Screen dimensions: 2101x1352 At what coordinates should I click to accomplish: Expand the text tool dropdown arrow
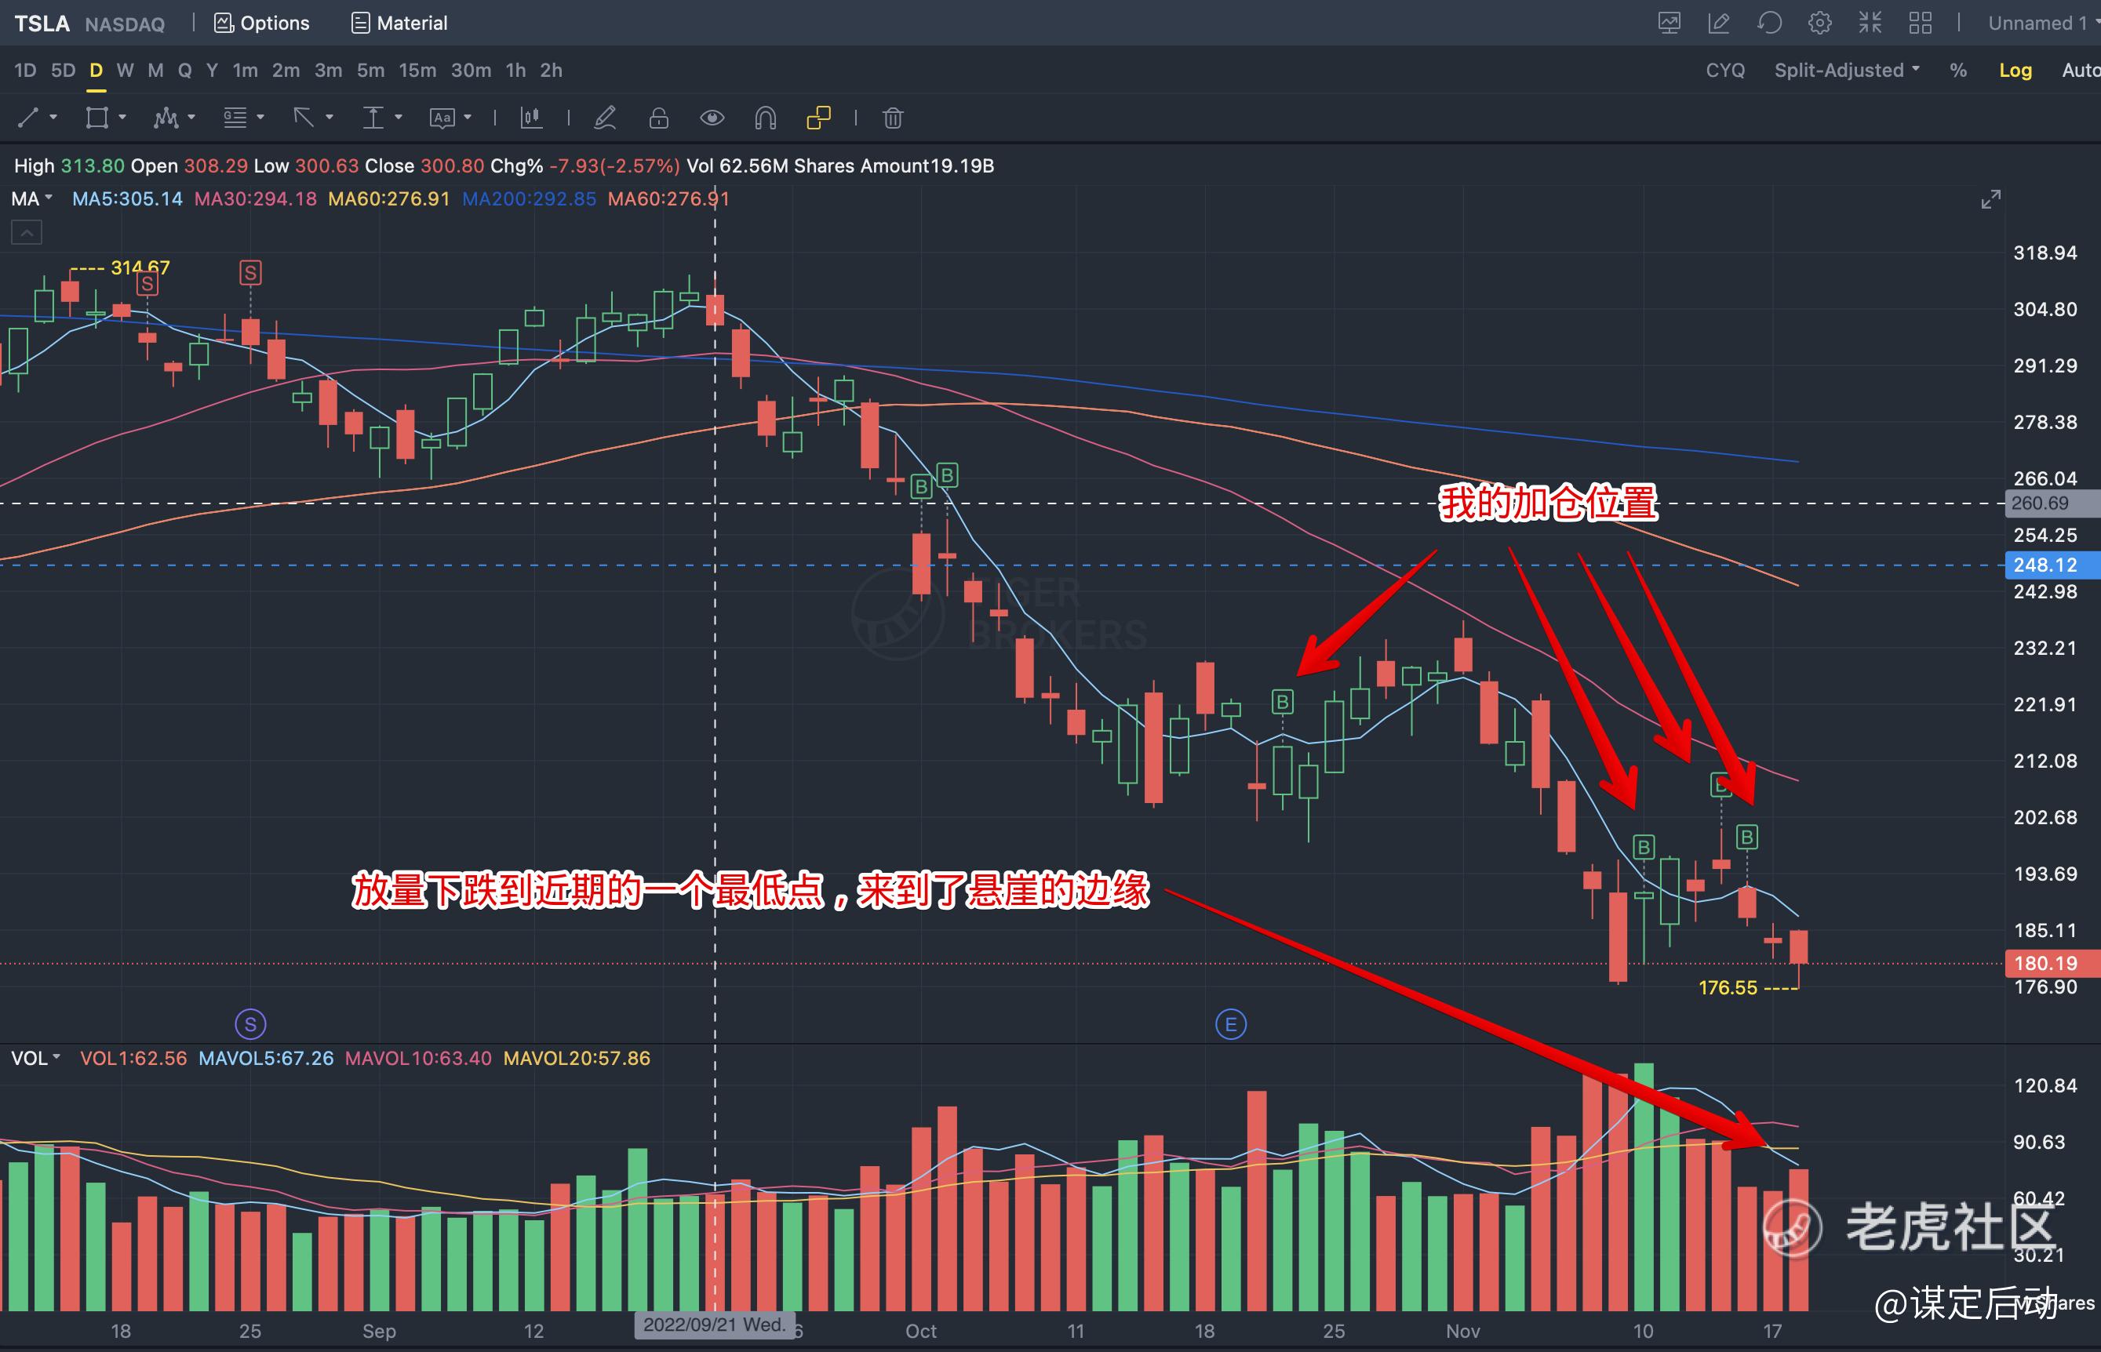468,117
